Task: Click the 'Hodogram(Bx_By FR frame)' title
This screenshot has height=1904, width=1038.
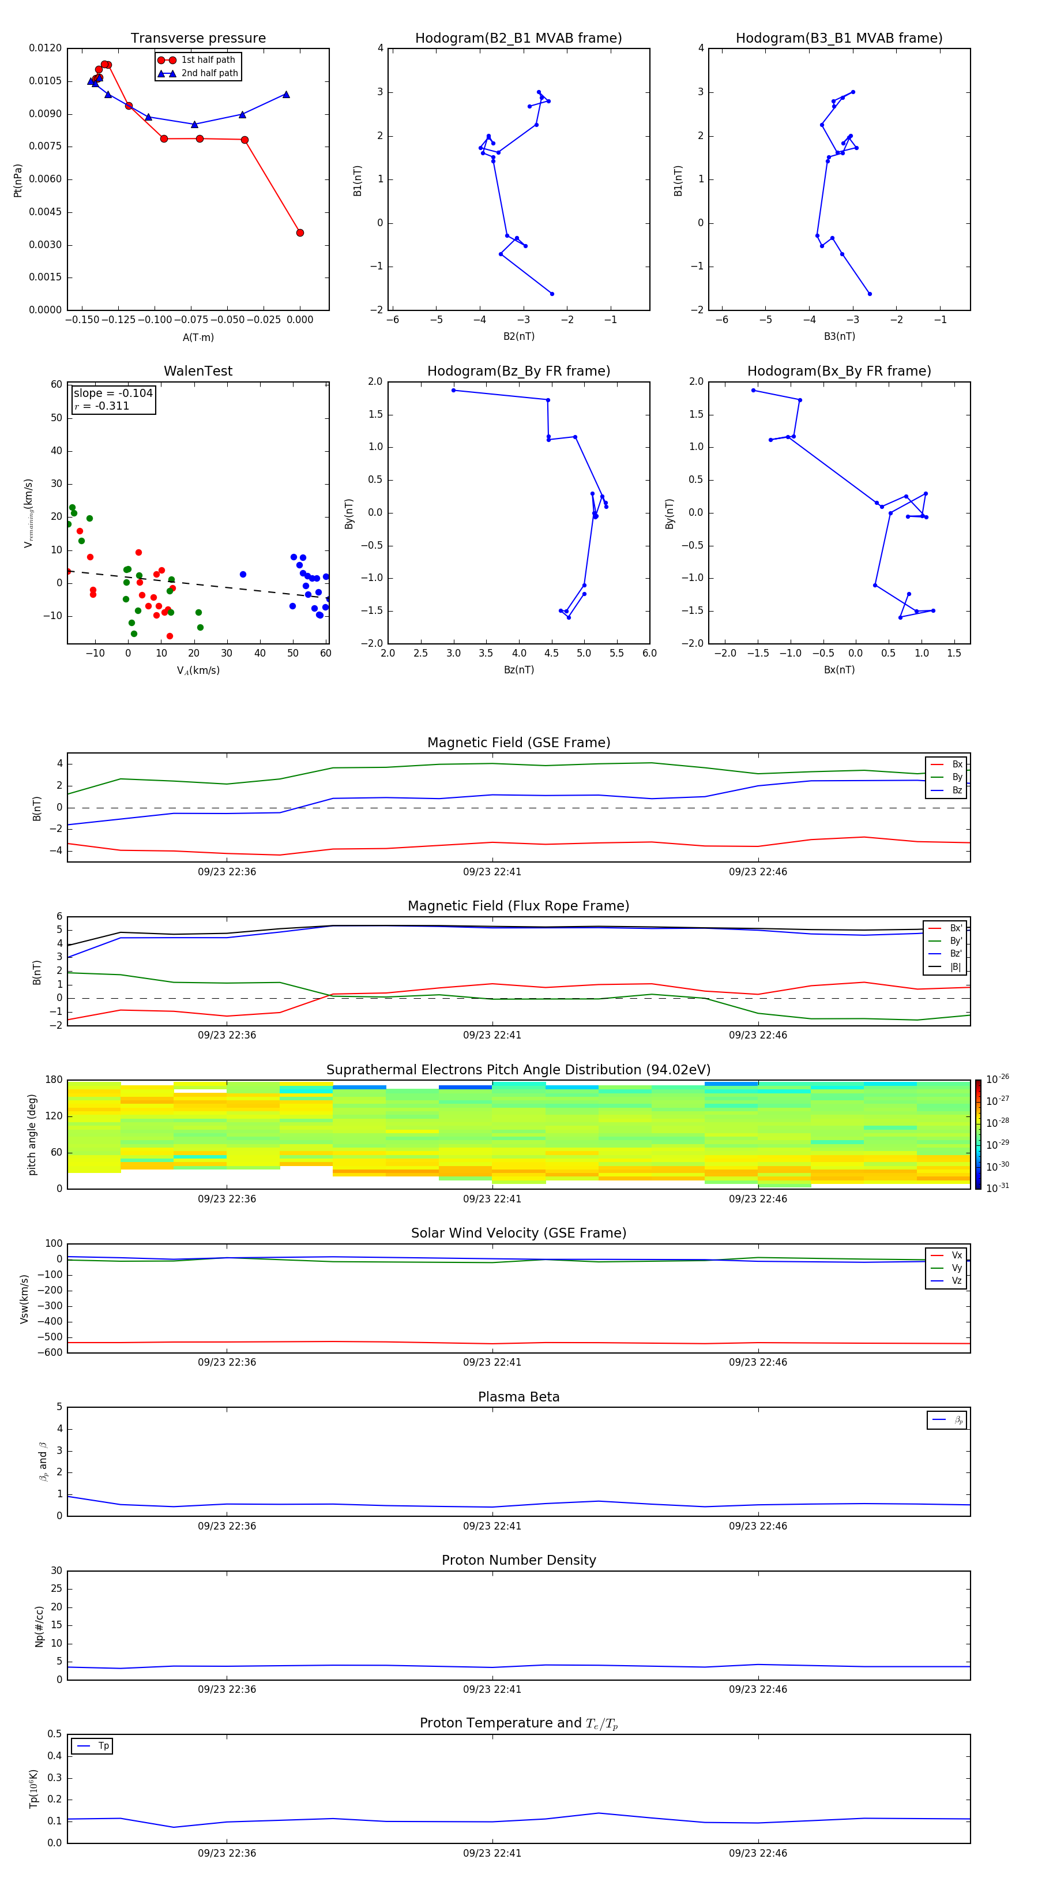Action: (x=839, y=371)
